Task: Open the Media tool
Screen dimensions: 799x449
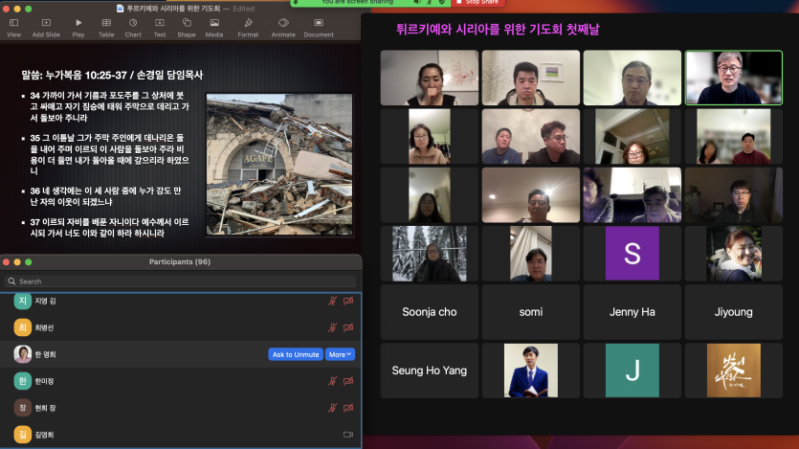Action: click(214, 28)
